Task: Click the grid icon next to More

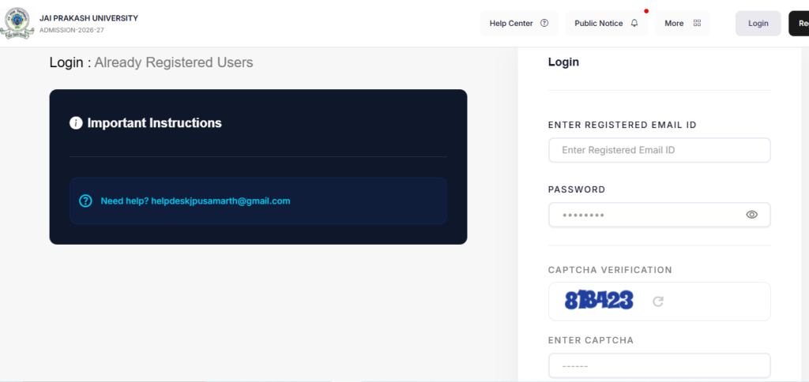Action: point(697,23)
